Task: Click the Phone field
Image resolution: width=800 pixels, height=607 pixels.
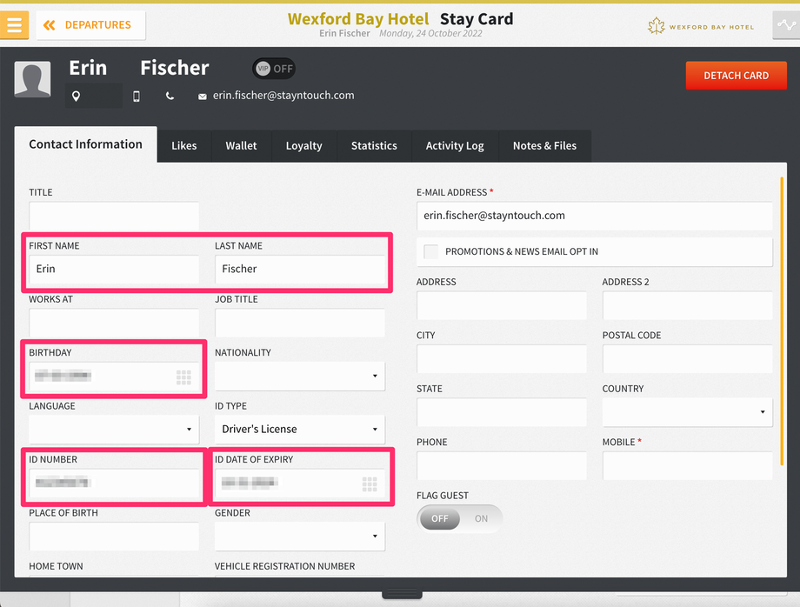Action: (502, 465)
